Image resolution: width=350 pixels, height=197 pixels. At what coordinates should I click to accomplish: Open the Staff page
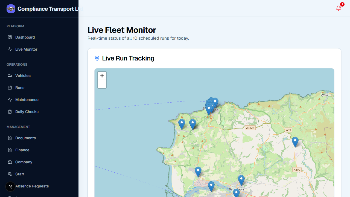click(x=39, y=174)
